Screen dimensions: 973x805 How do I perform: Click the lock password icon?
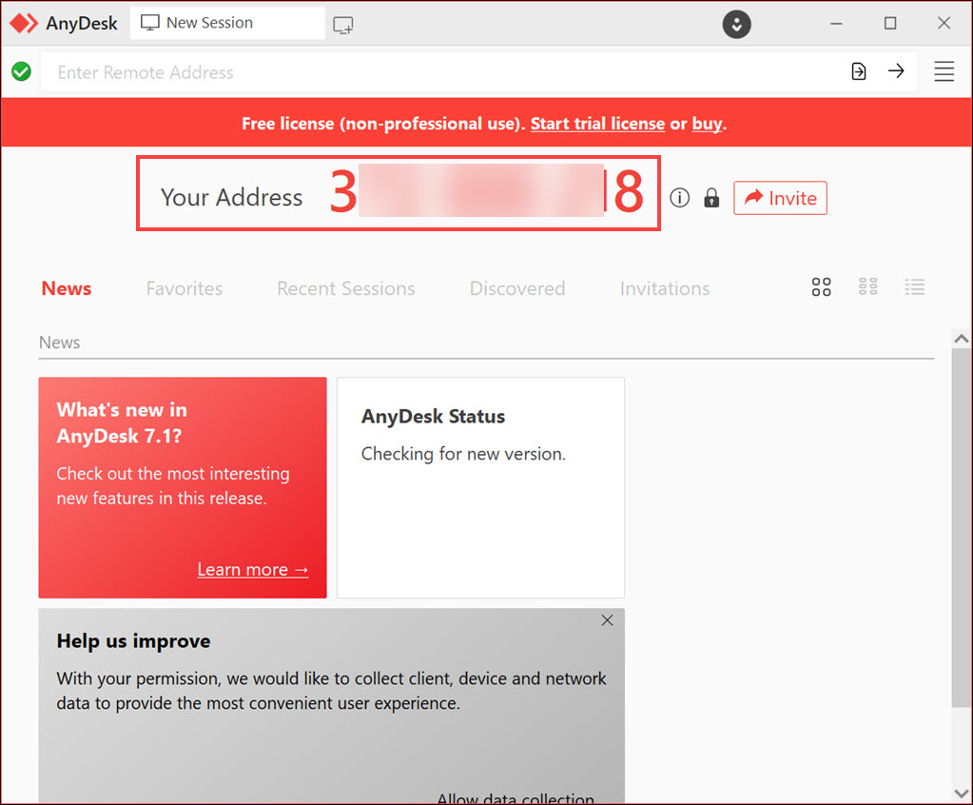[x=711, y=198]
